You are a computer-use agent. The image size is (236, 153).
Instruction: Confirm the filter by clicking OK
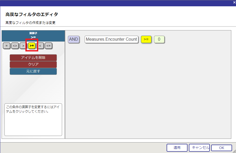(x=221, y=148)
